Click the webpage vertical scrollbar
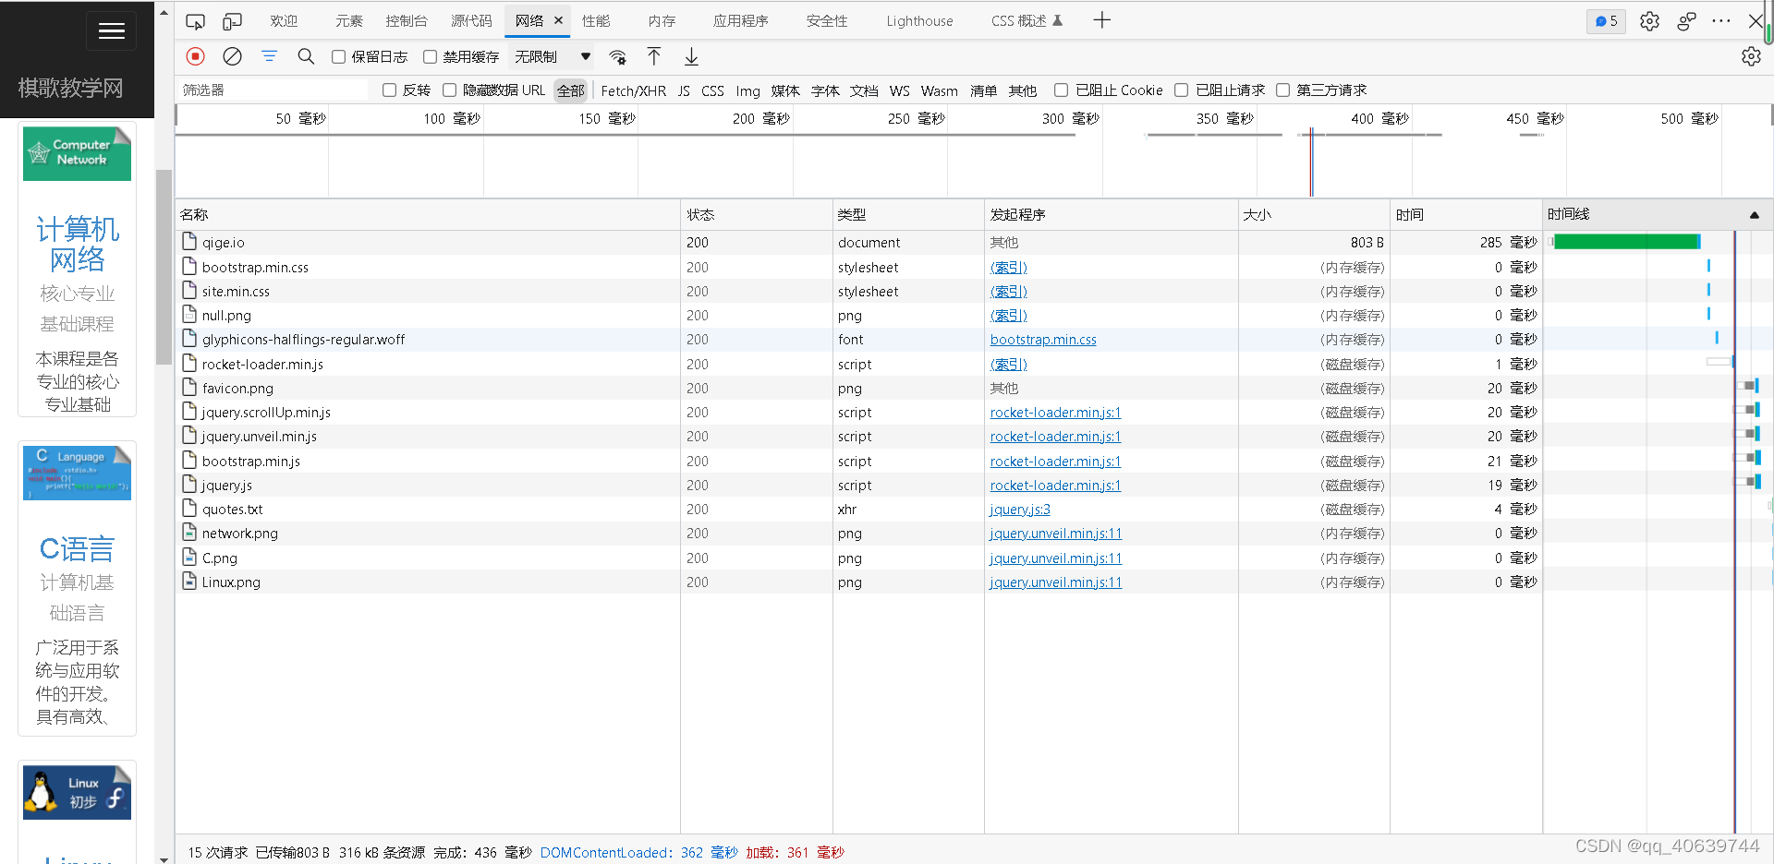This screenshot has height=864, width=1774. (164, 268)
